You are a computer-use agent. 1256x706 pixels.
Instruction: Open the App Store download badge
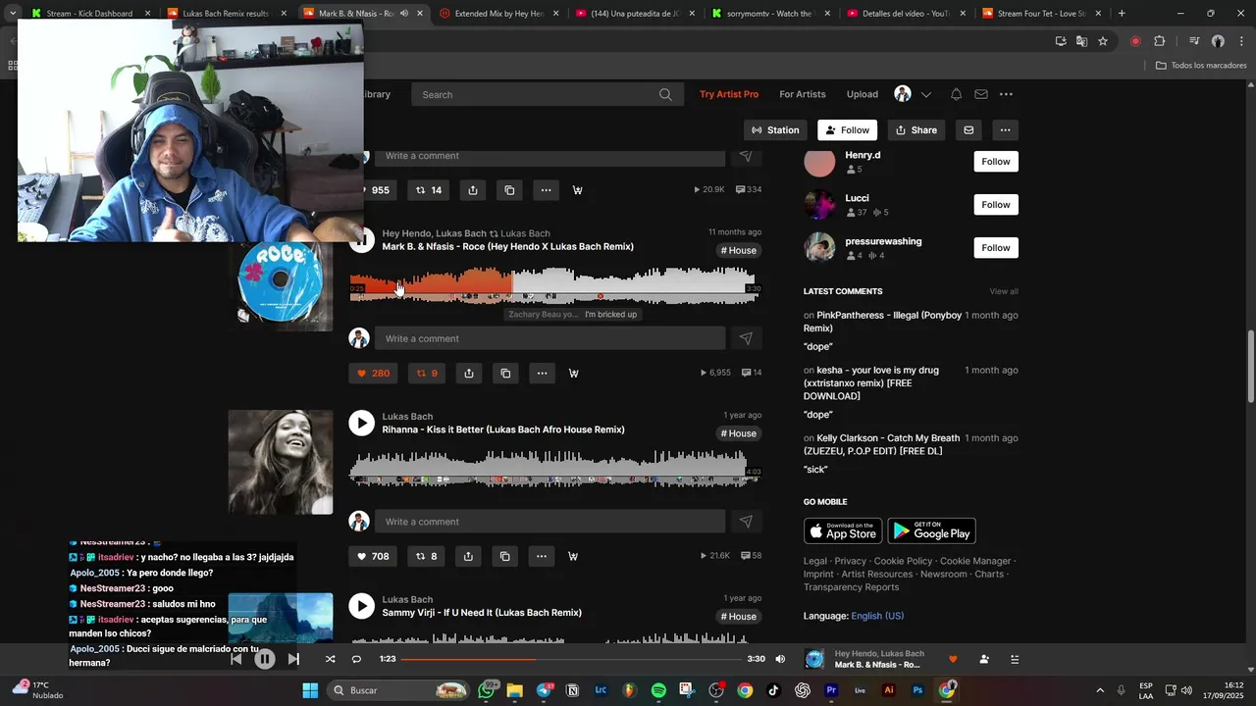coord(843,530)
